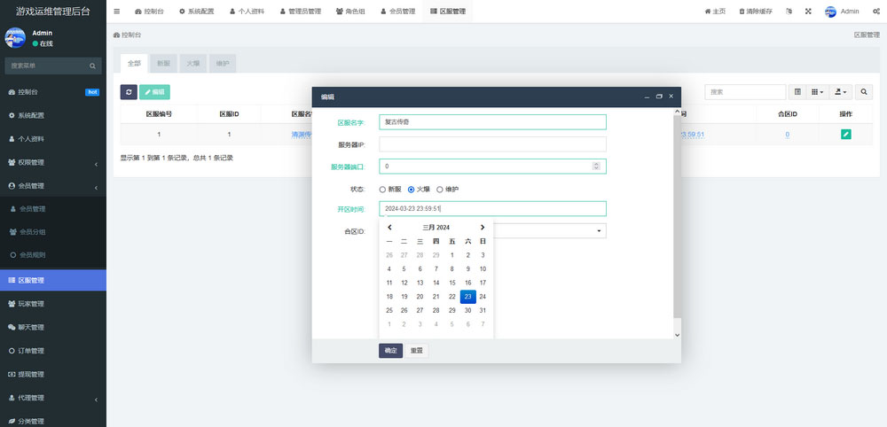Click the fullscreen icon in top bar
This screenshot has width=887, height=427.
click(808, 12)
